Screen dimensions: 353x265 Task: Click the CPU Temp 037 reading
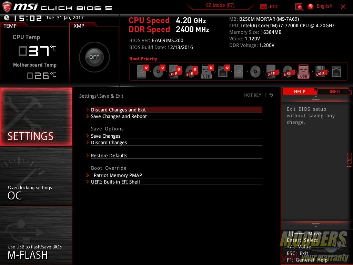pyautogui.click(x=37, y=51)
